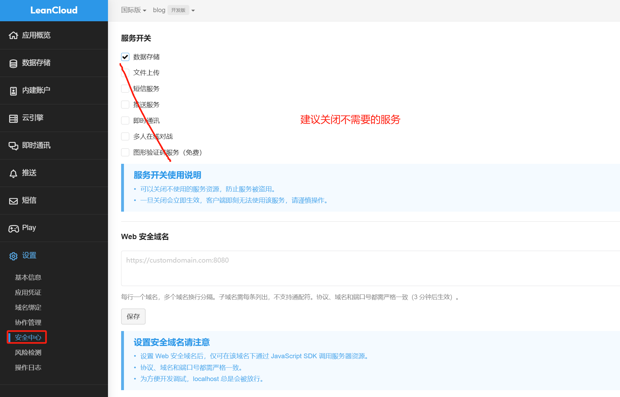
Task: Go to 操作日志
Action: pos(28,367)
